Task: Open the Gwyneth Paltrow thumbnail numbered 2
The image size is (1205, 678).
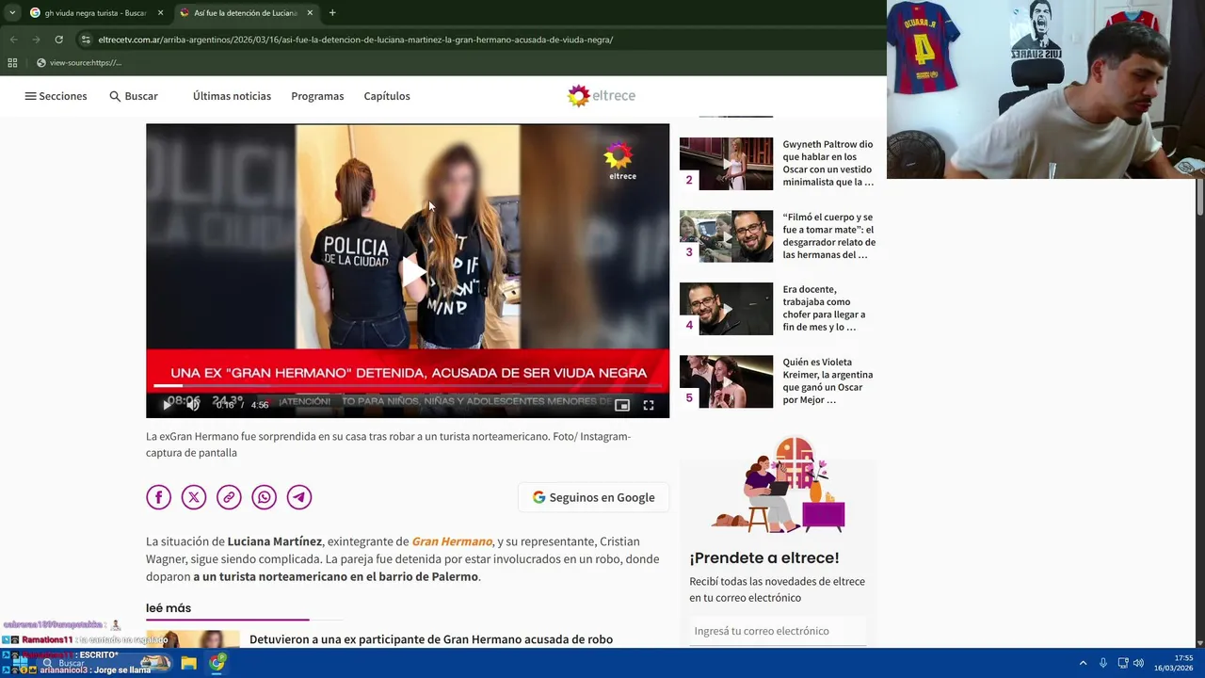Action: point(726,164)
